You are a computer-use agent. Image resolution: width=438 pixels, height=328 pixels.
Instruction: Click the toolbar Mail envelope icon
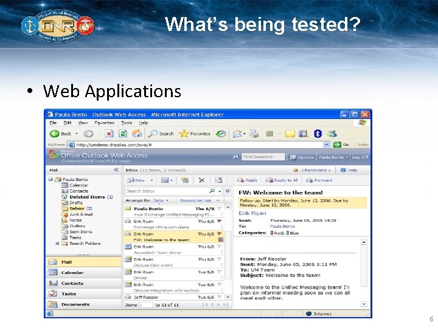[x=237, y=134]
